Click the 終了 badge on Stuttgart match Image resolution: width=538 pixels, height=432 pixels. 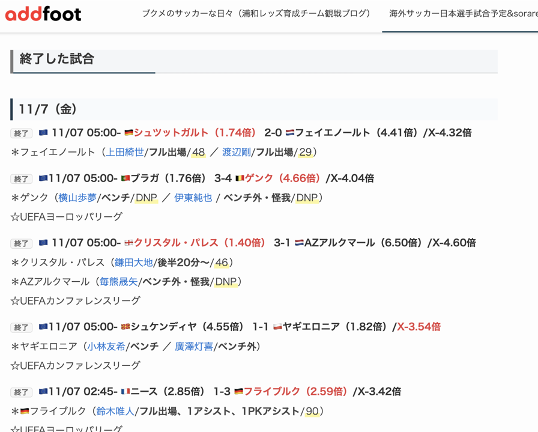click(x=21, y=133)
